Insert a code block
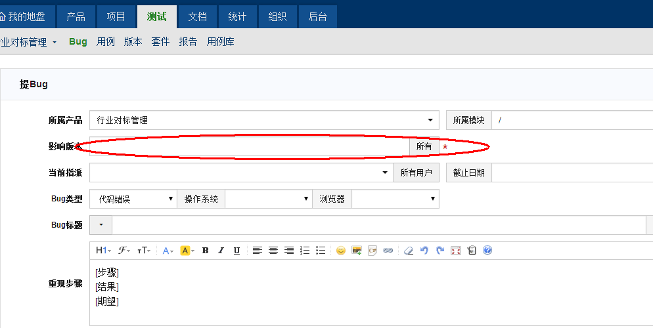 [x=372, y=250]
